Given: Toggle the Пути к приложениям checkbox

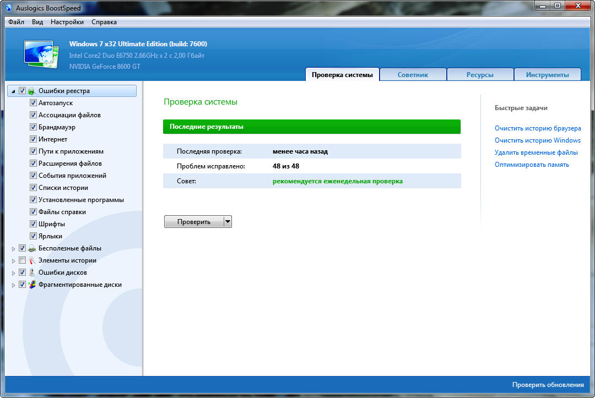Looking at the screenshot, I should (33, 151).
